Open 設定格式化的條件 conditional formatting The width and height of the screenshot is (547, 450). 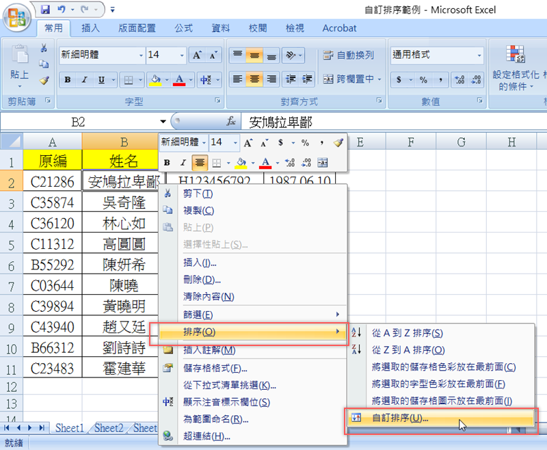pos(516,68)
